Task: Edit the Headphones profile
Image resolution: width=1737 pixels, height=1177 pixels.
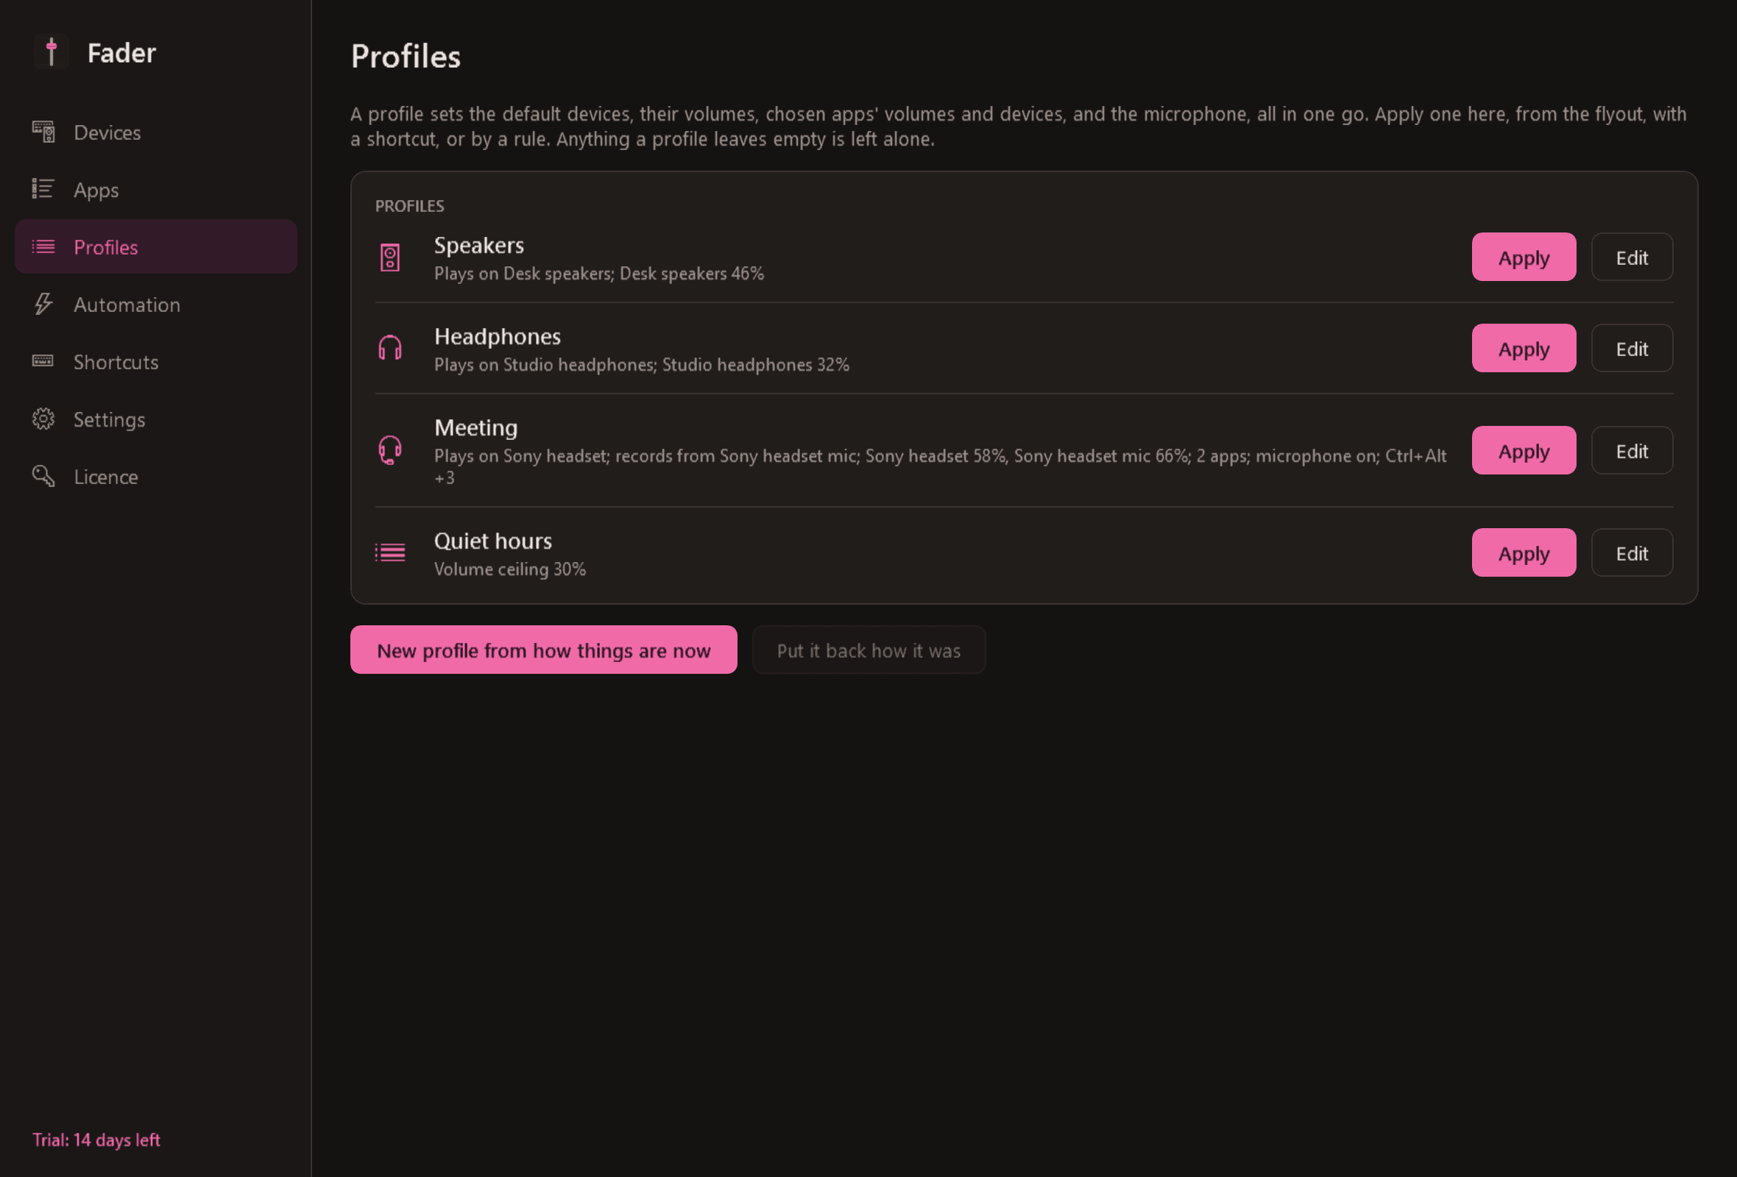Action: [1632, 349]
